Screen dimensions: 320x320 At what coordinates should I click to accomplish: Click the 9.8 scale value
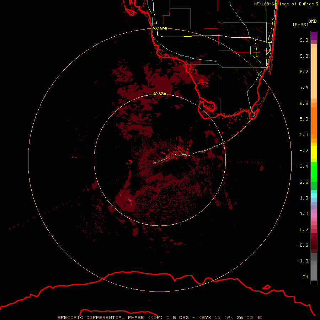tap(304, 40)
